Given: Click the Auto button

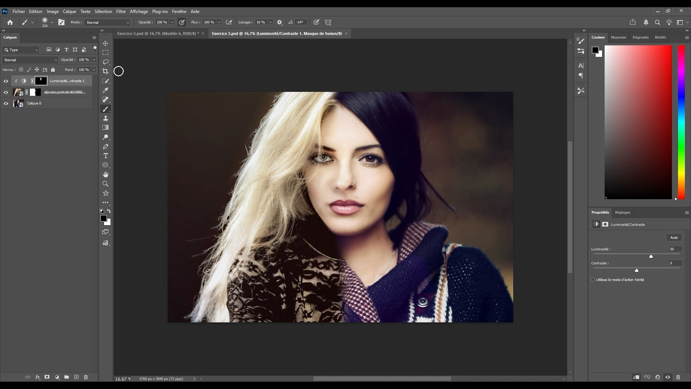Looking at the screenshot, I should click(x=674, y=238).
